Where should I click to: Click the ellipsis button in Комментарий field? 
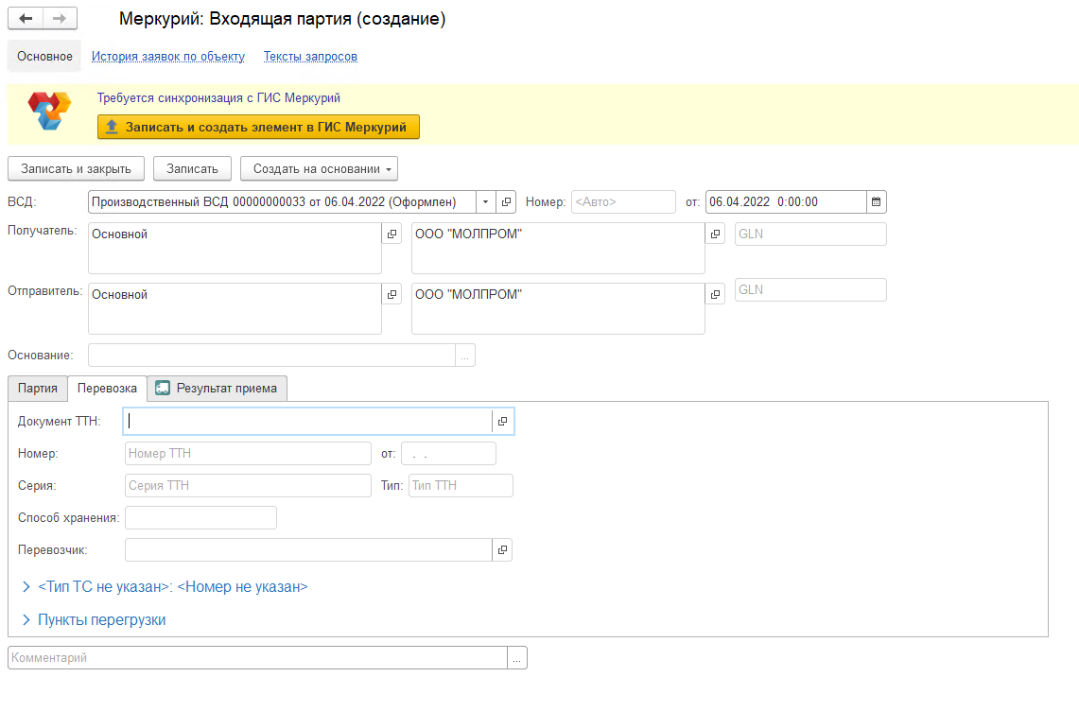(517, 658)
